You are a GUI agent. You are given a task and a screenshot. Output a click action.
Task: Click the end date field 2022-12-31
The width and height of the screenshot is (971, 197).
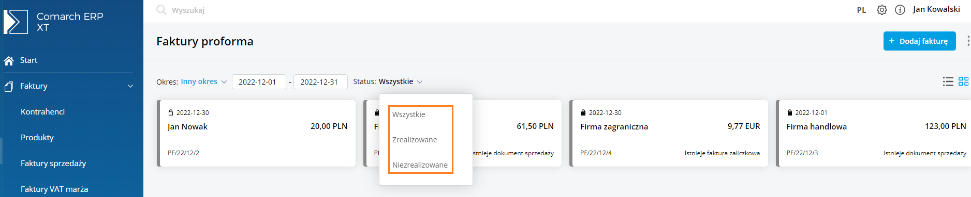point(320,82)
